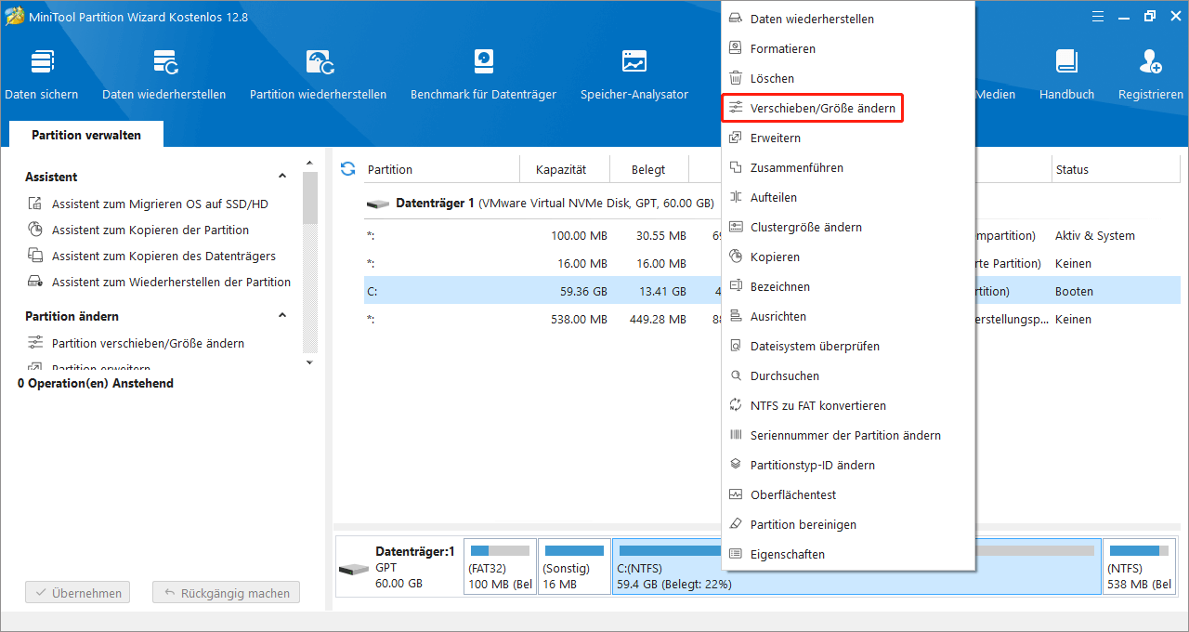The height and width of the screenshot is (632, 1189).
Task: Choose Formatieren from the context menu
Action: 782,48
